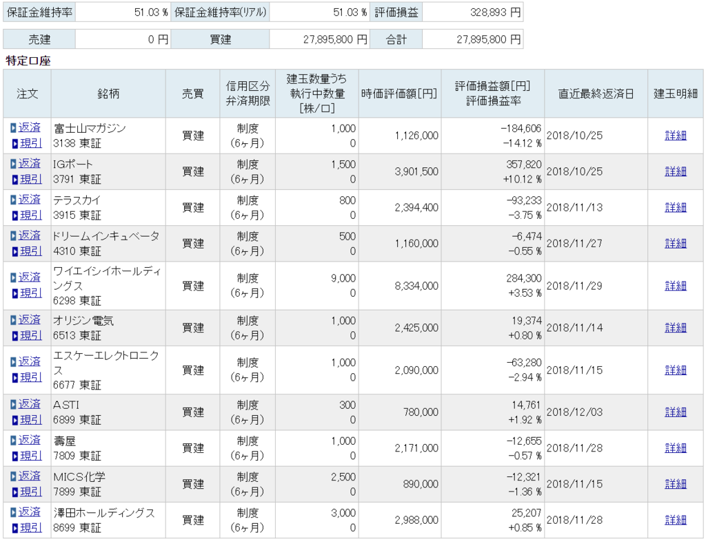Click 返済 link for 澤田ホールディングス

(x=29, y=512)
